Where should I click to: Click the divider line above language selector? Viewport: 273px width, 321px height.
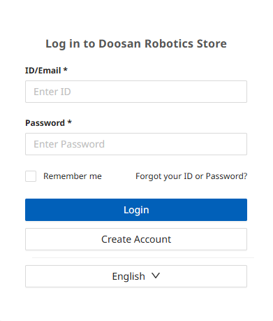click(x=143, y=257)
